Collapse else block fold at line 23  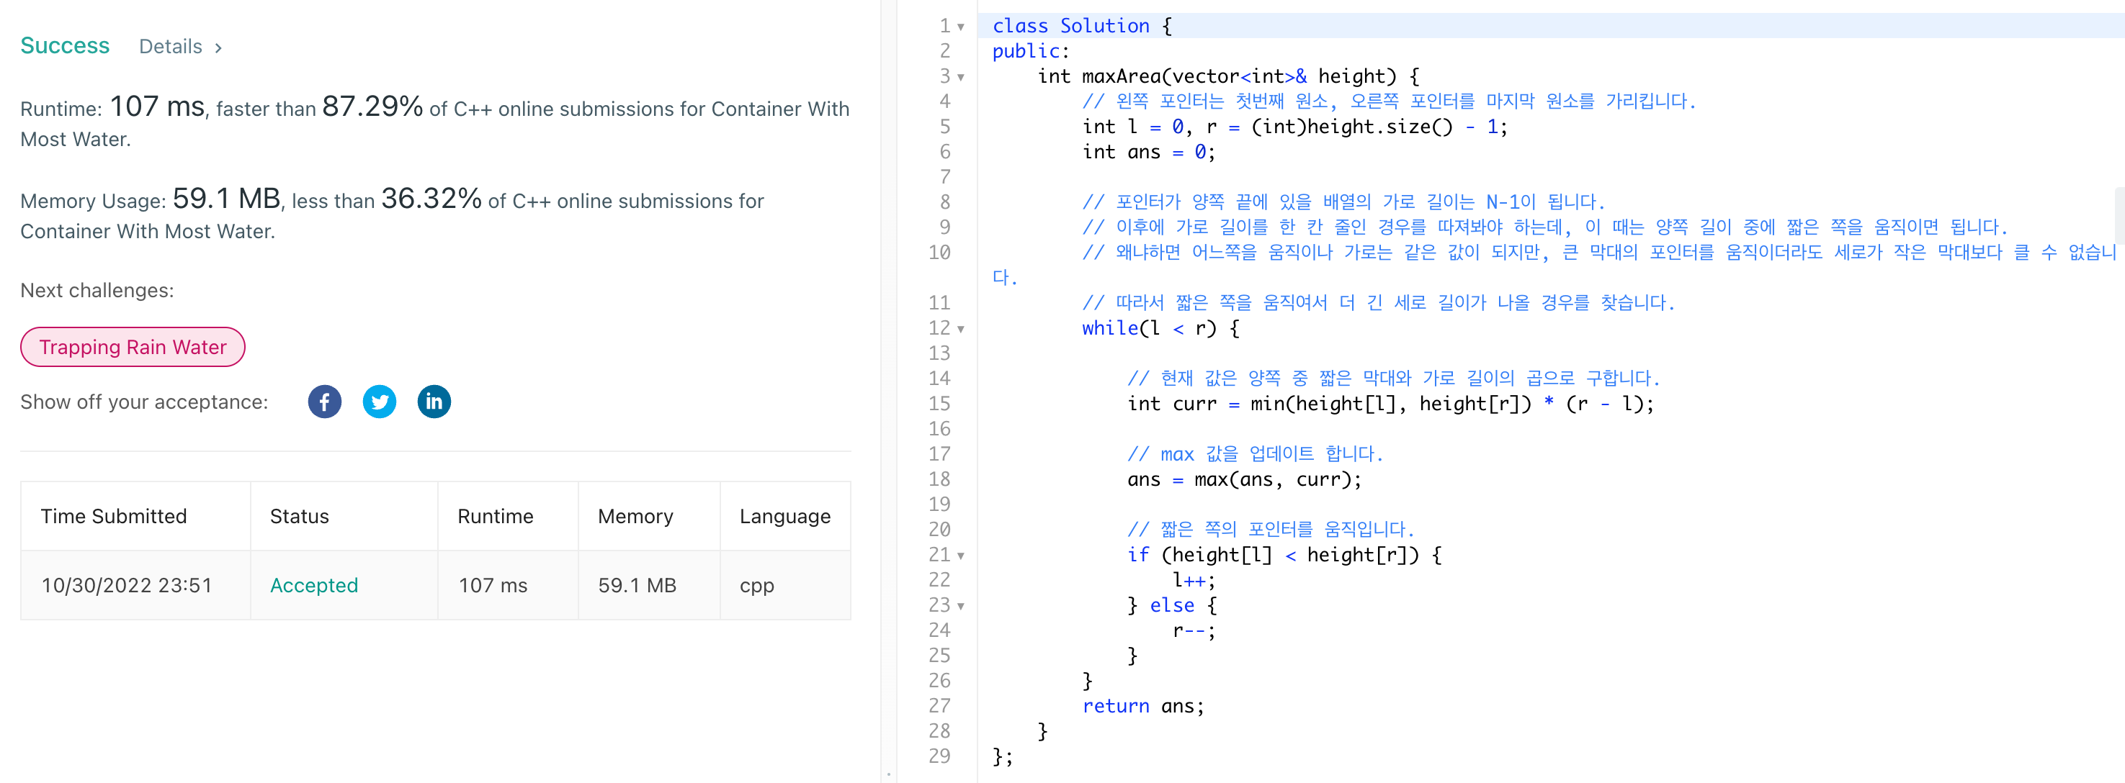(x=961, y=606)
